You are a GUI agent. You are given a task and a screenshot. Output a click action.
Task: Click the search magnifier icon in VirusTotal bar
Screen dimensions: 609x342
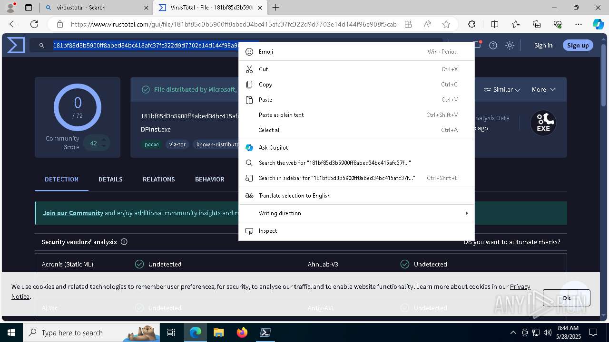click(42, 46)
